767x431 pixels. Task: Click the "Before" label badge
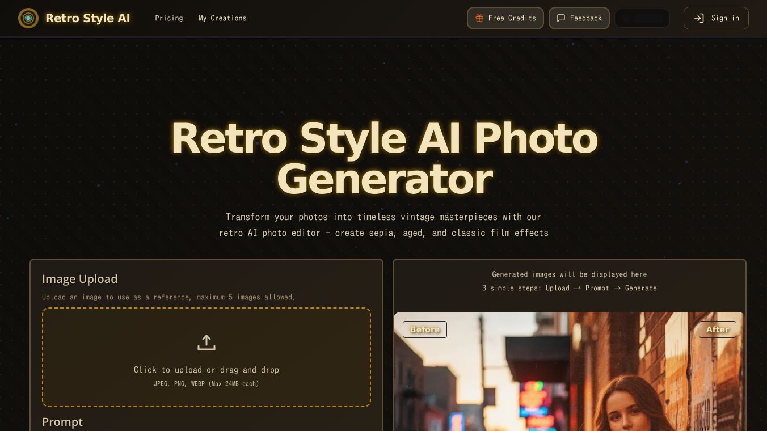point(425,329)
